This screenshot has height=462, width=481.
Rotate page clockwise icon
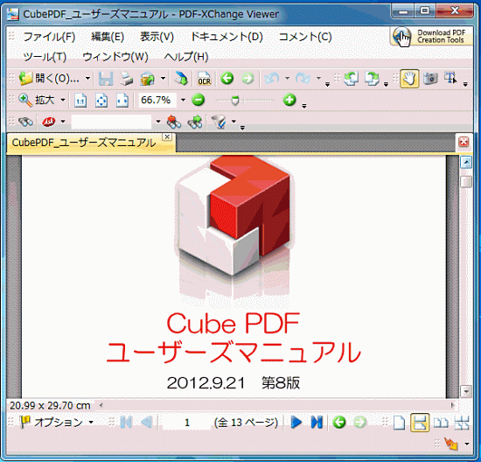pos(372,79)
